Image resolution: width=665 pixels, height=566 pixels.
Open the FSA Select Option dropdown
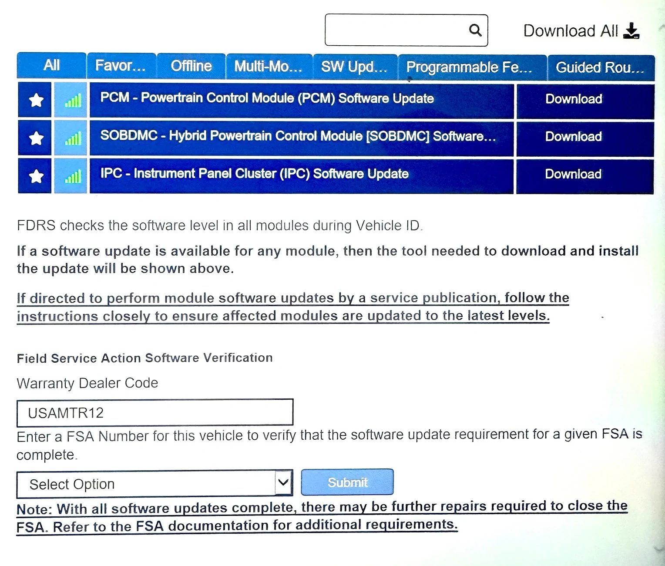point(146,484)
